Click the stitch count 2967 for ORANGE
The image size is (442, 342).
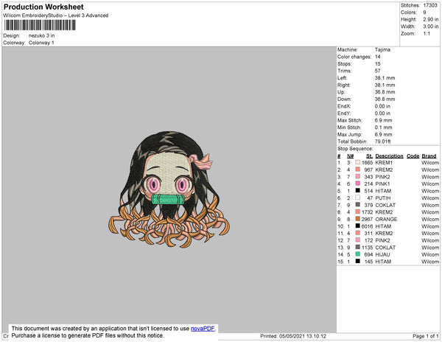click(367, 219)
